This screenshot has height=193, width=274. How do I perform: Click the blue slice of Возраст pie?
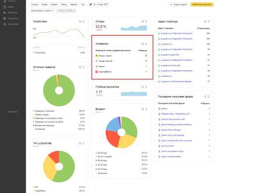(113, 124)
